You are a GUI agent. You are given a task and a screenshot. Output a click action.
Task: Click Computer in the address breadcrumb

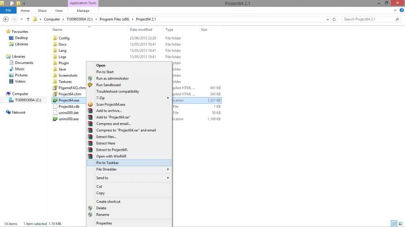(52, 19)
